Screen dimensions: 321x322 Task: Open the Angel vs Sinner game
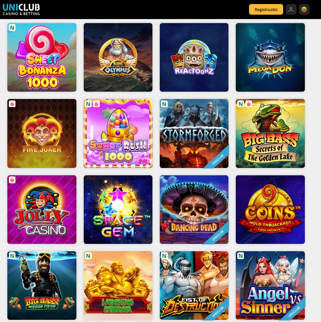(270, 285)
